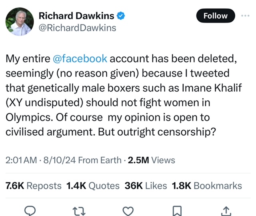Like the tweet with the heart icon
256x216 pixels.
[x=128, y=210]
